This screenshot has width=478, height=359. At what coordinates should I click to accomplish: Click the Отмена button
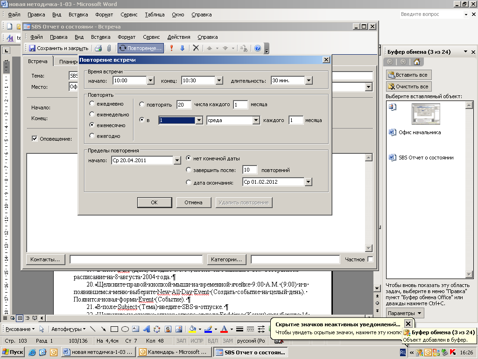click(x=194, y=202)
